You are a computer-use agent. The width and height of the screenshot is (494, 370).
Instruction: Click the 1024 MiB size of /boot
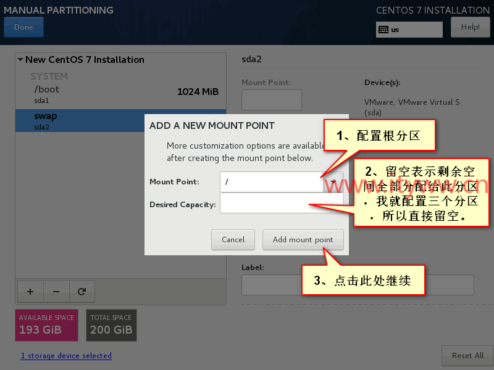198,91
